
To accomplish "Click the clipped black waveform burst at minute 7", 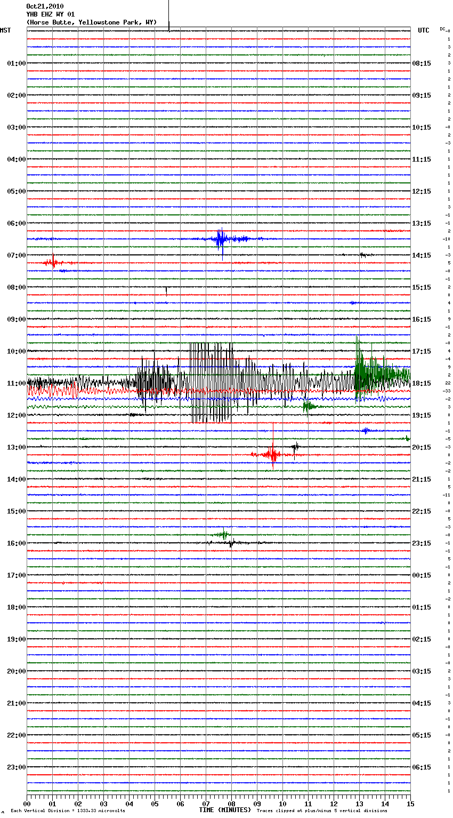I will tap(212, 383).
